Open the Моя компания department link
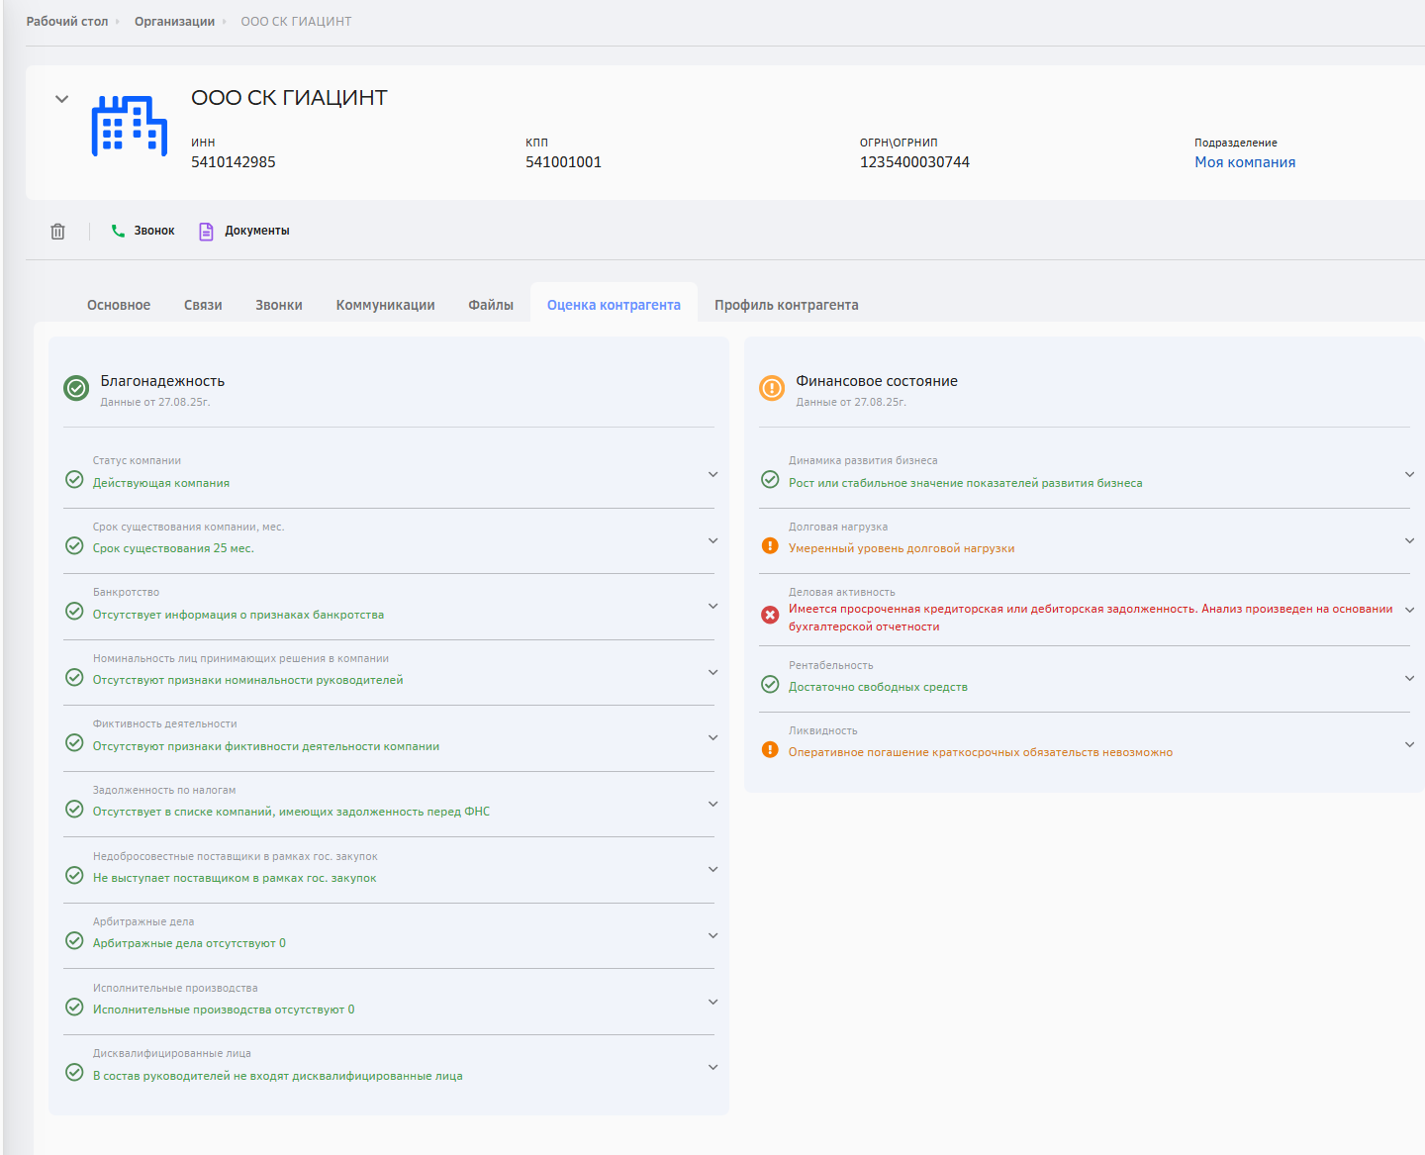 coord(1245,162)
